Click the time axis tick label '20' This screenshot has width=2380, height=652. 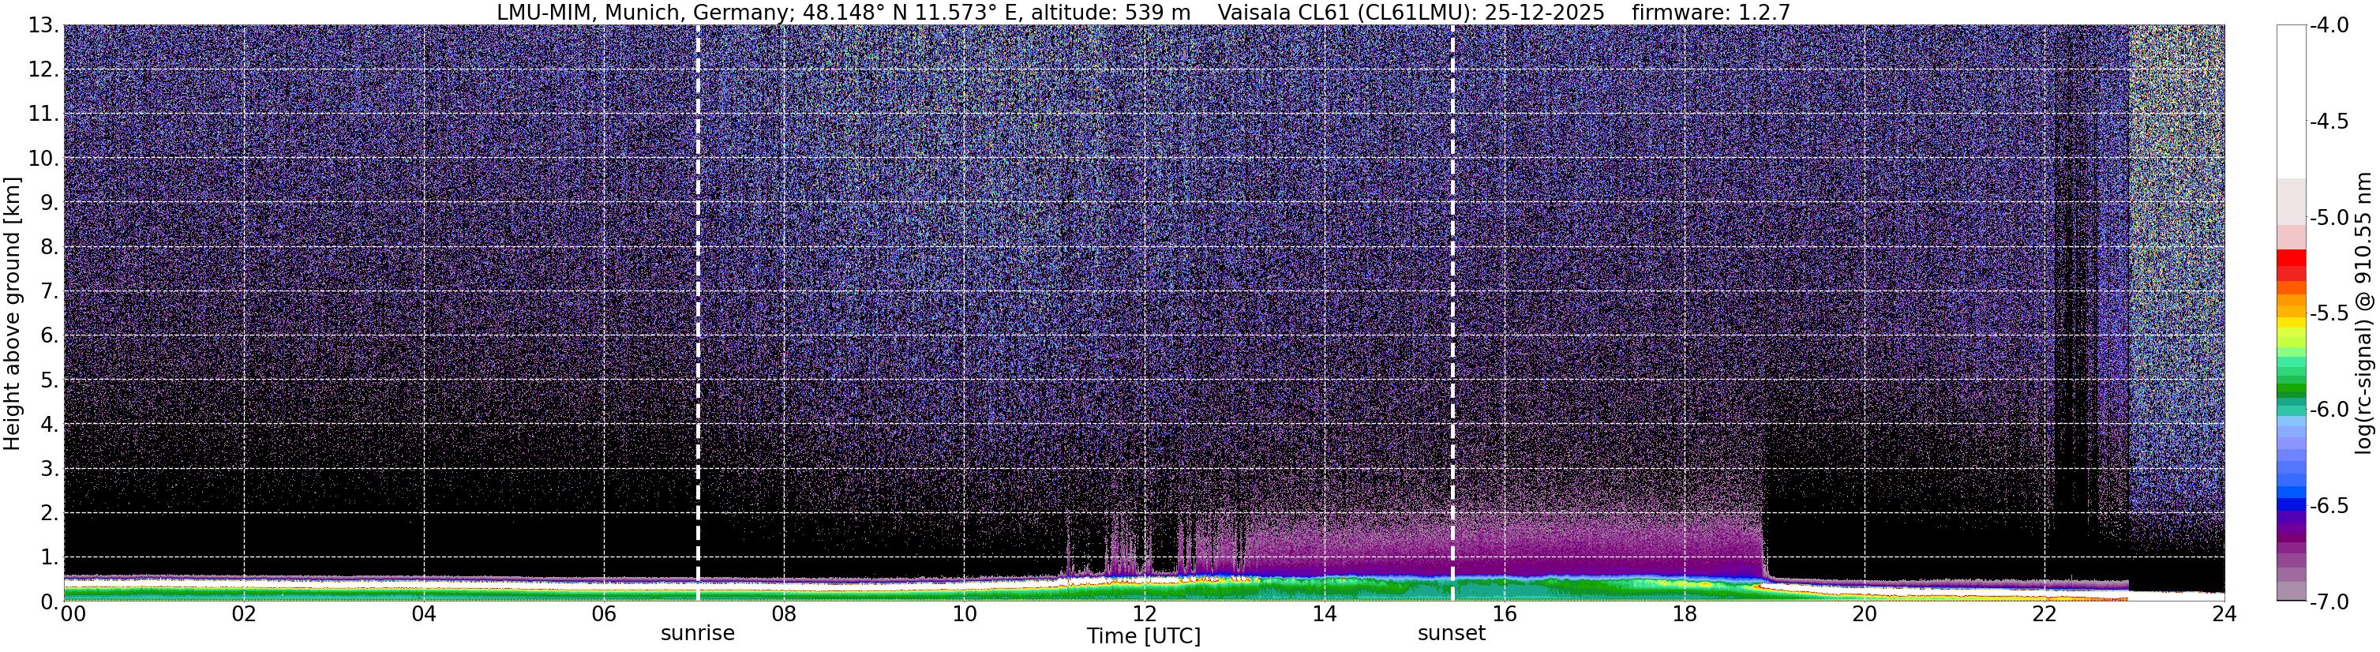(1865, 614)
